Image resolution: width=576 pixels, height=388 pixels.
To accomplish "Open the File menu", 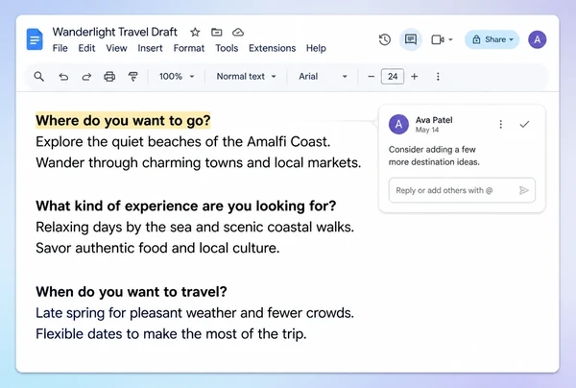I will (60, 48).
